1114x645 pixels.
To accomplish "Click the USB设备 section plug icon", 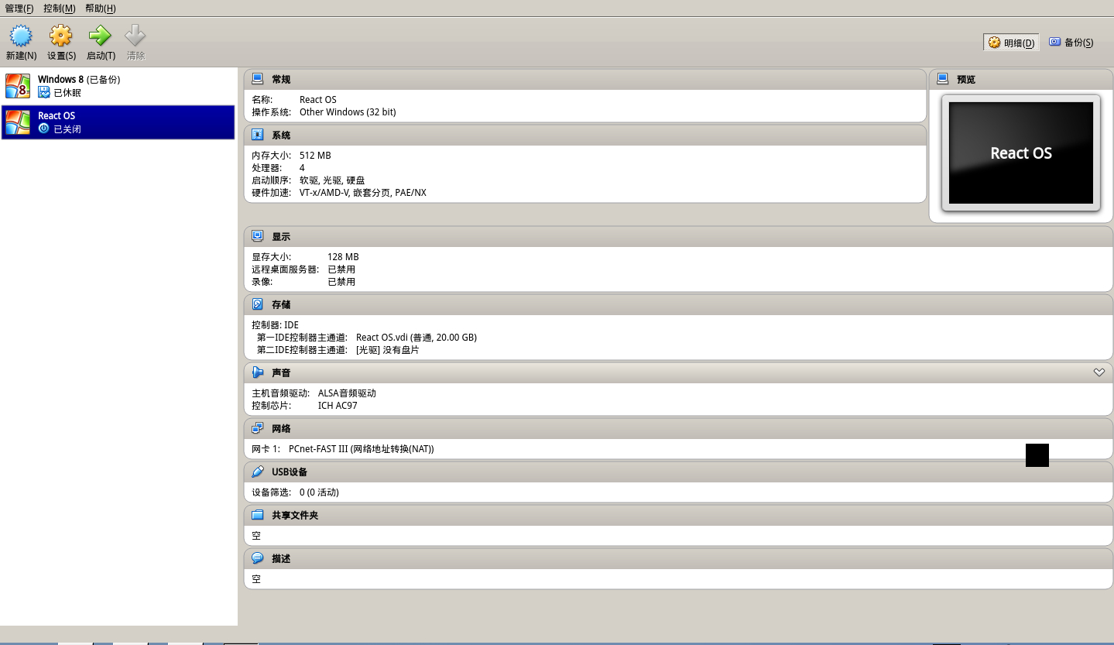I will 258,472.
